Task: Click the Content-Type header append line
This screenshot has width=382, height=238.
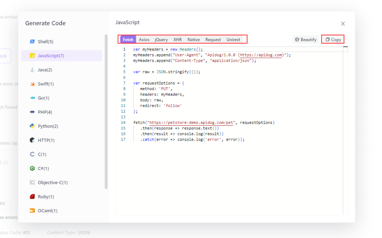Action: point(195,60)
